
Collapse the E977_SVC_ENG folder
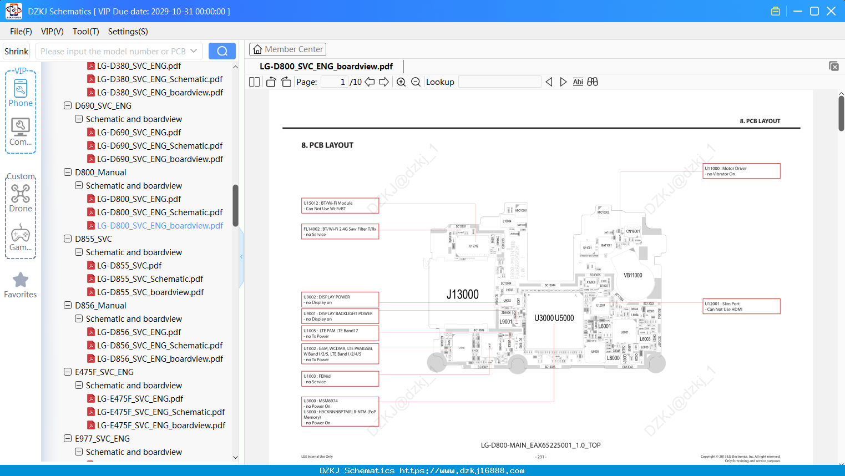(68, 438)
